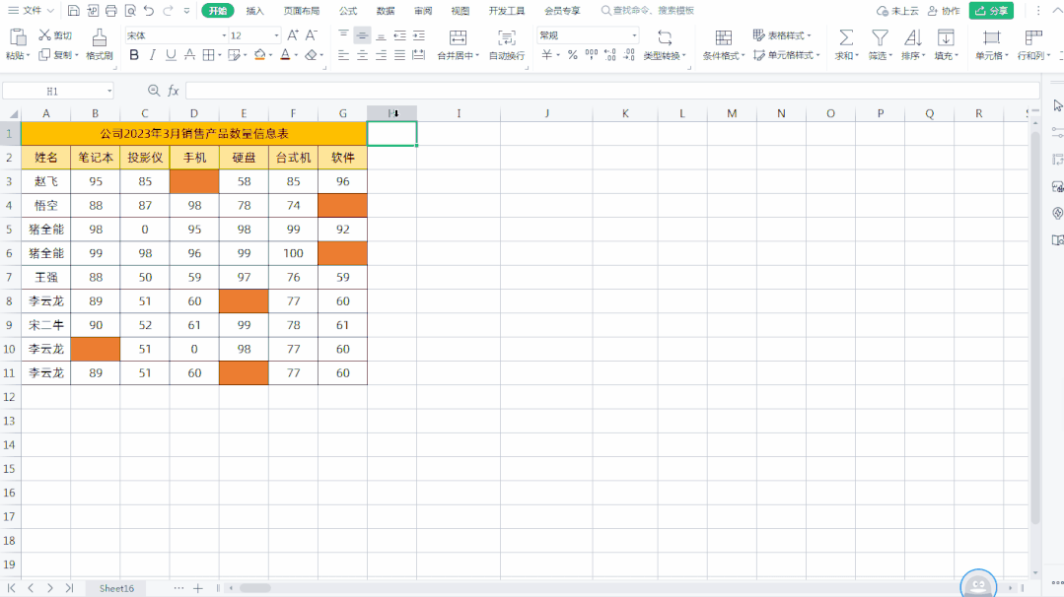This screenshot has height=597, width=1064.
Task: Apply percent style format
Action: coord(572,55)
